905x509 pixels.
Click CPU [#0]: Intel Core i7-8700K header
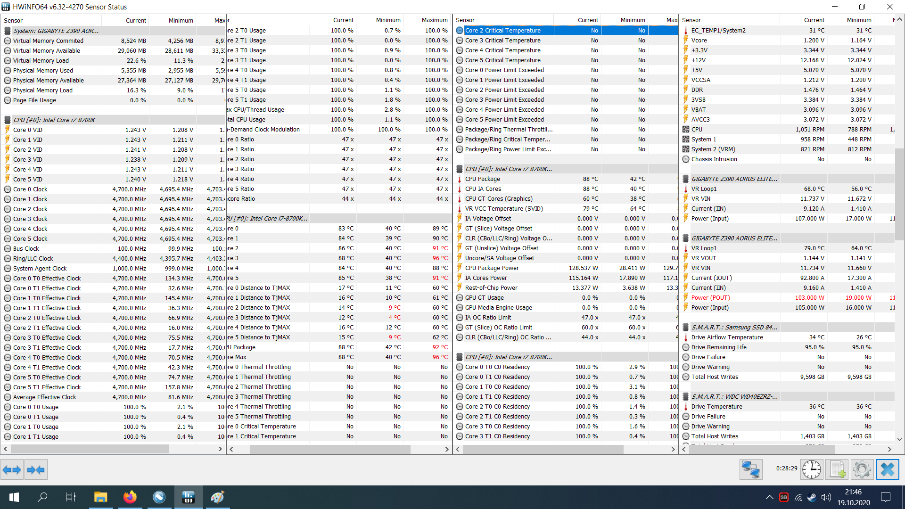tap(54, 120)
